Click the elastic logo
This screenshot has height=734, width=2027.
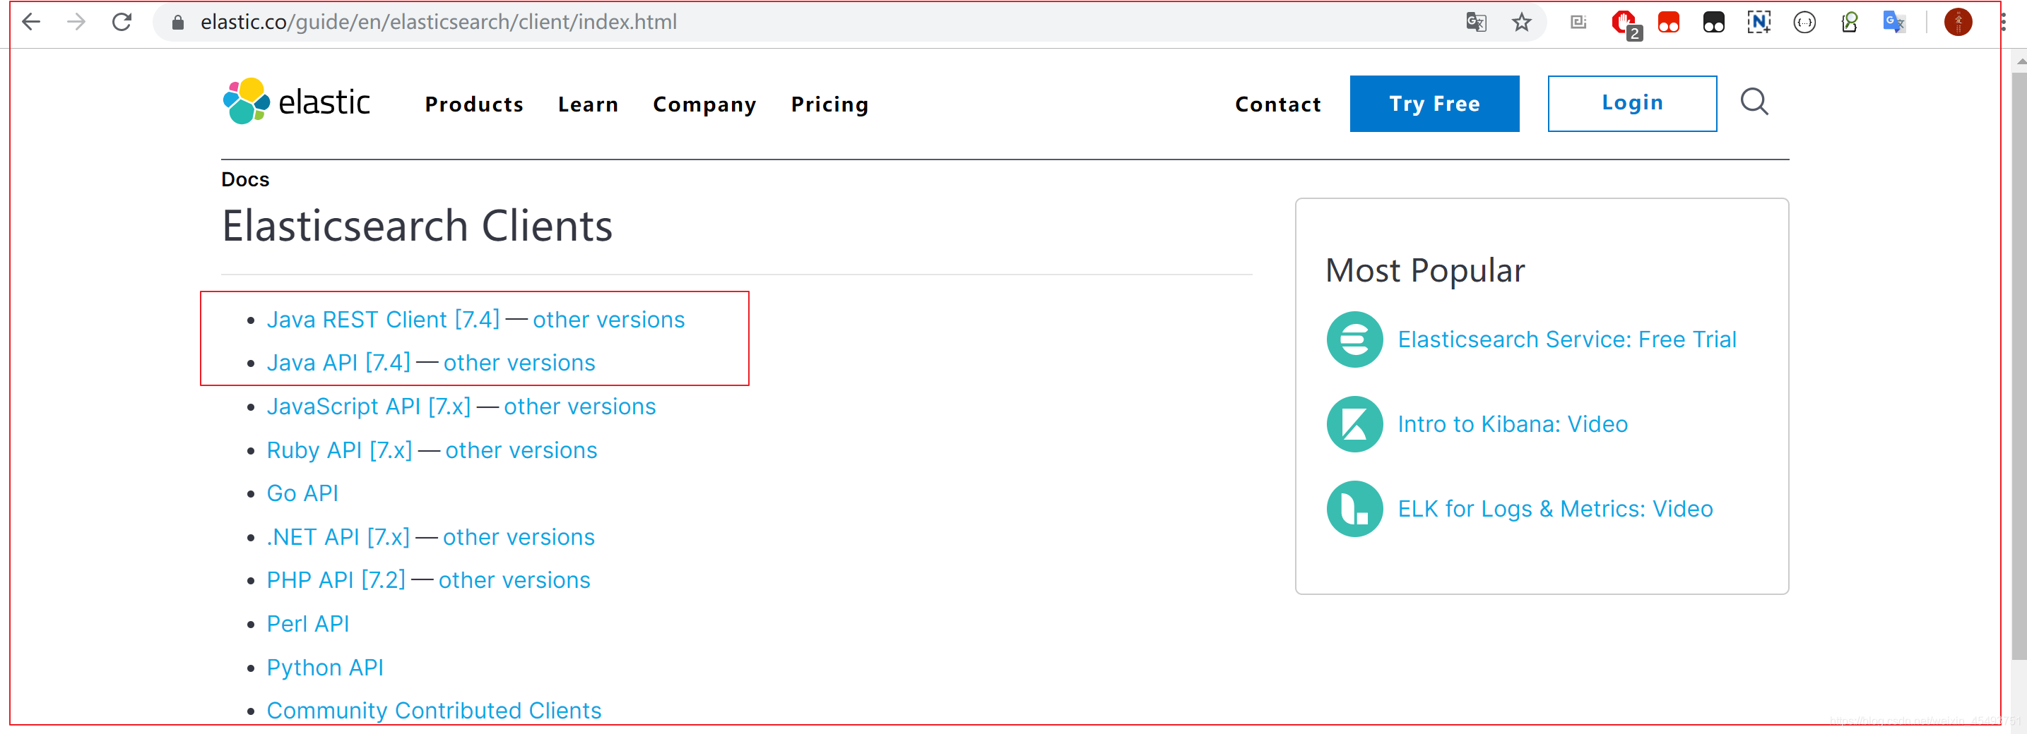[x=297, y=102]
